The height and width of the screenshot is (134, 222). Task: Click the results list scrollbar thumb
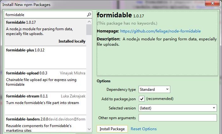point(89,30)
